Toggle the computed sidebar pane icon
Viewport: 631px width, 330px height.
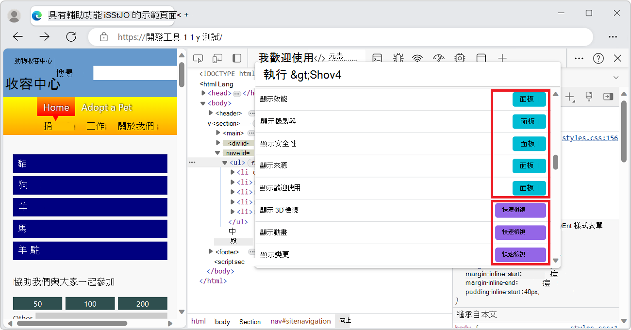608,97
